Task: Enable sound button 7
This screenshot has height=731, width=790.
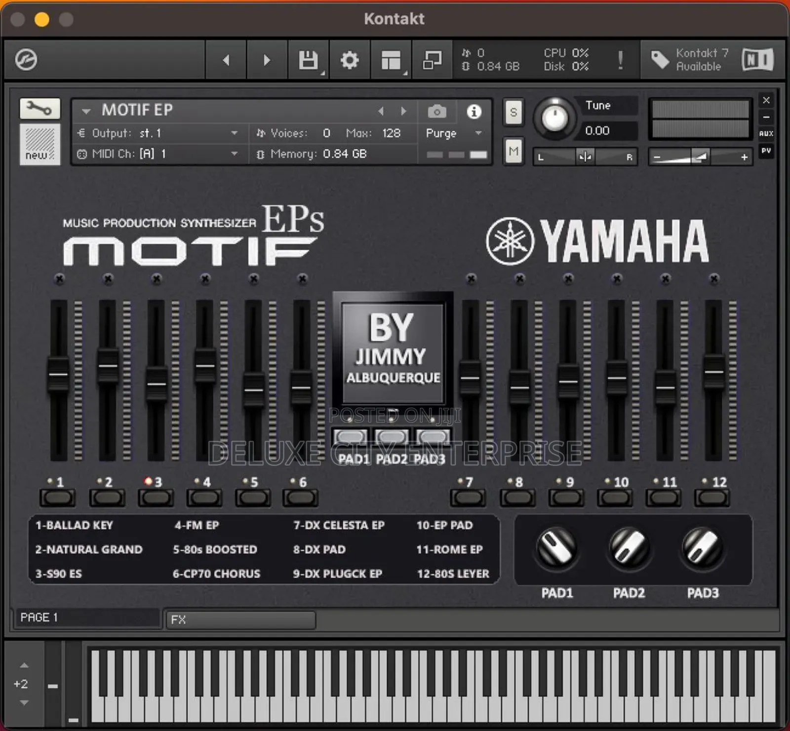Action: pyautogui.click(x=468, y=498)
